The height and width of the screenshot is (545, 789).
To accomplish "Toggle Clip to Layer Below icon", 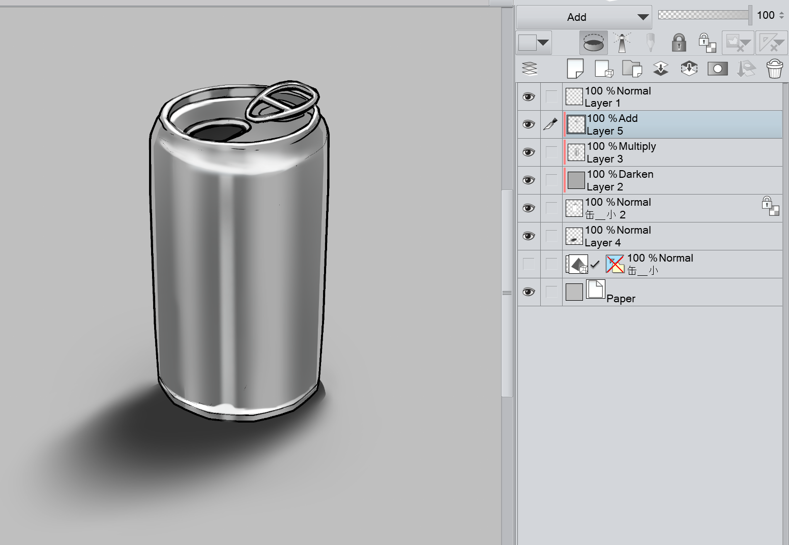I will (x=593, y=43).
